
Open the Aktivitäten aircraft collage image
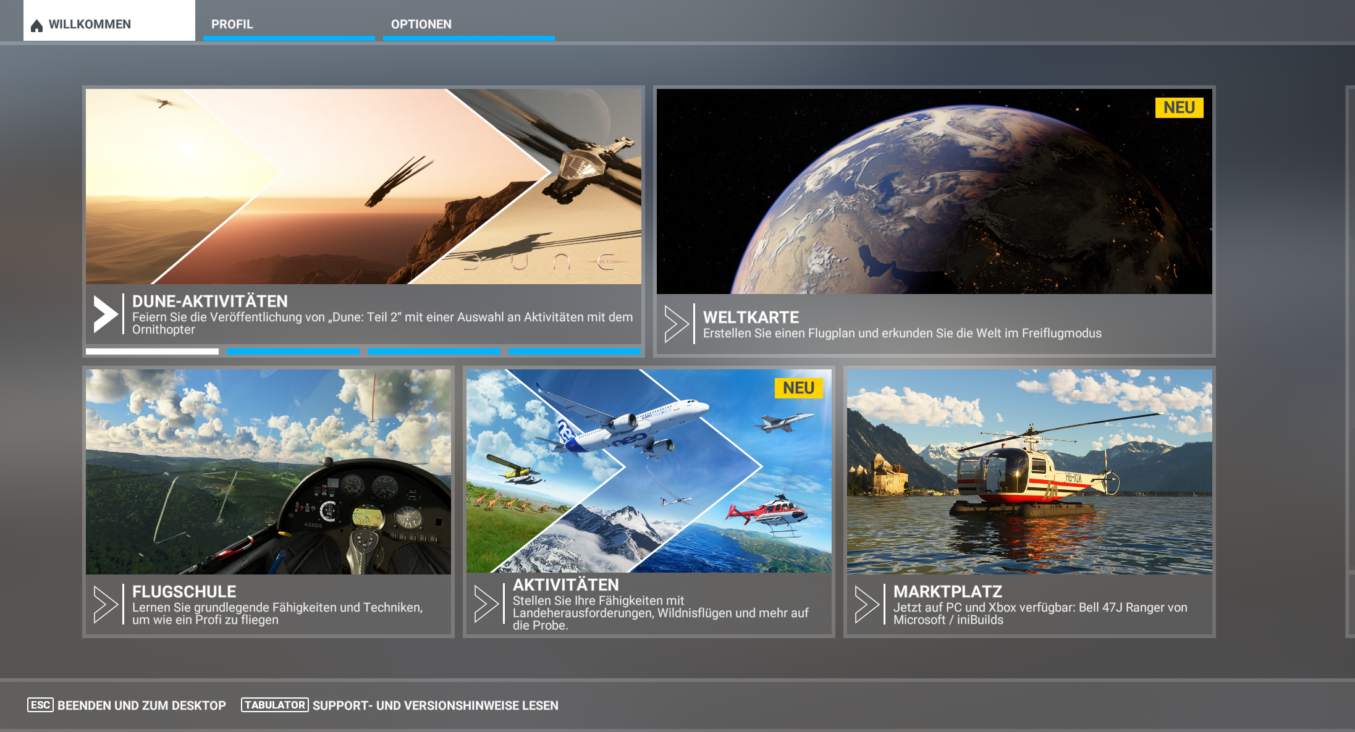(649, 471)
